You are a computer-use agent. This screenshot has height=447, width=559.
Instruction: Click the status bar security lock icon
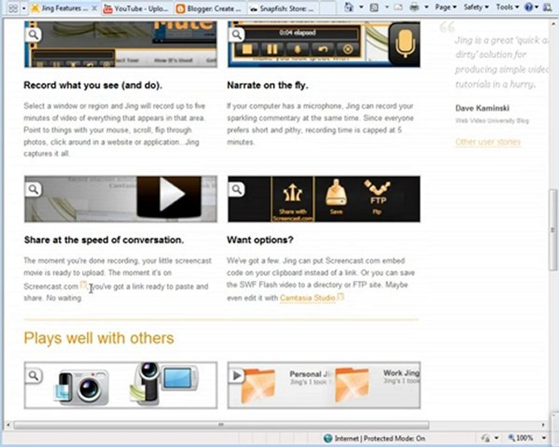[x=485, y=438]
